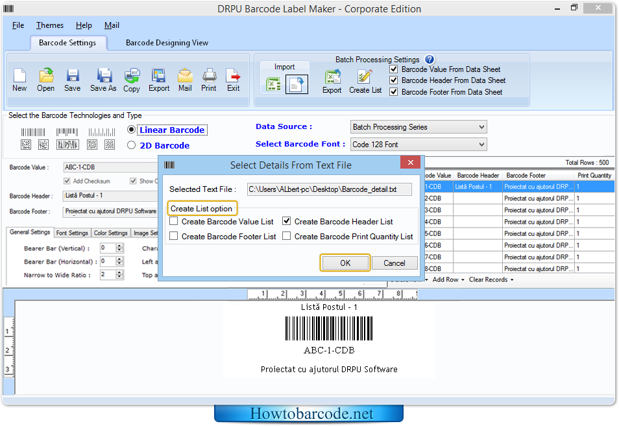Select third linear barcode sample icon
Screen dimensions: 619x426
[x=102, y=132]
